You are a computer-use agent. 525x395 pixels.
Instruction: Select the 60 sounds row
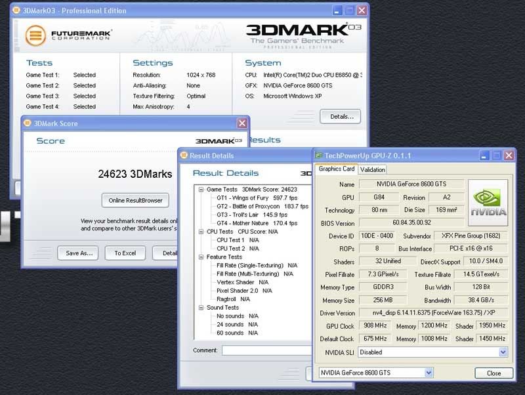[x=237, y=333]
